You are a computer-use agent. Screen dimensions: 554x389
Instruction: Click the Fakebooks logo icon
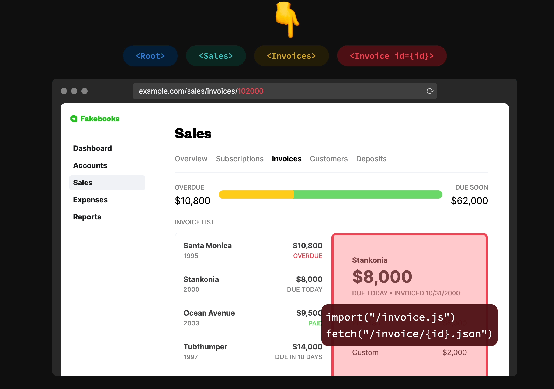[x=74, y=119]
